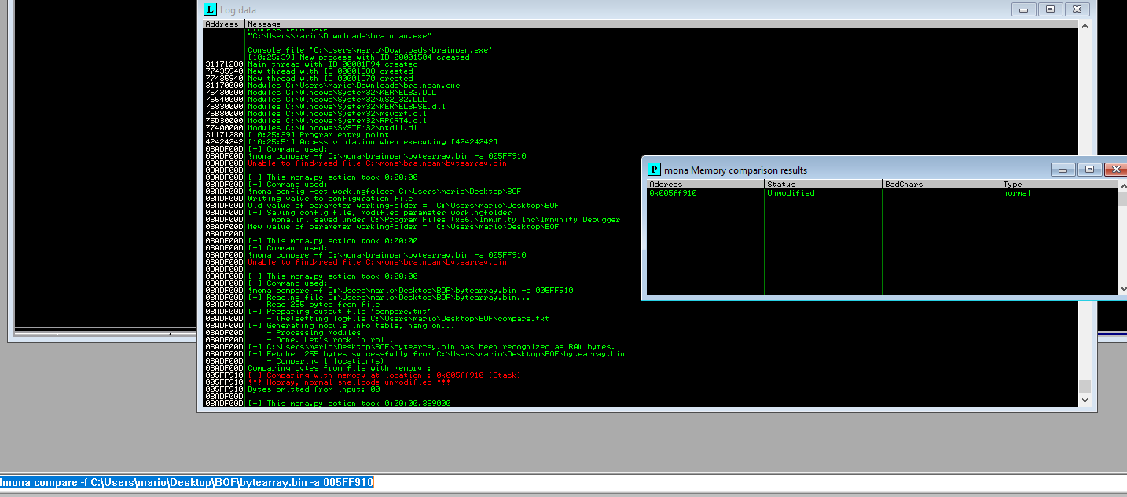Sort mona results by Status column header
This screenshot has width=1127, height=497.
(x=822, y=185)
